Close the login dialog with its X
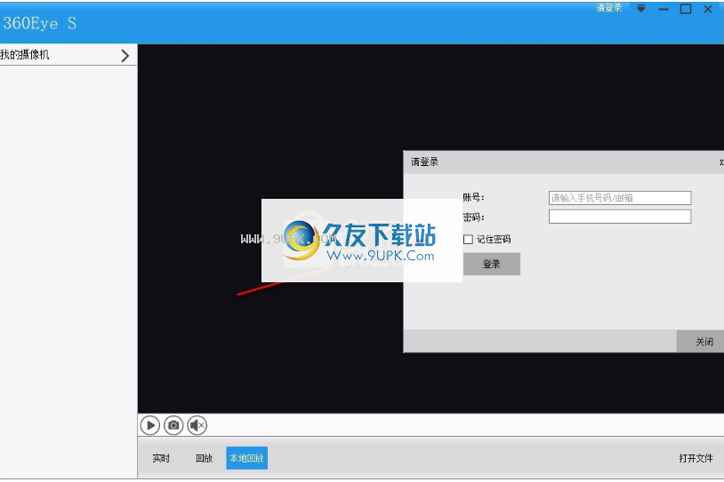Viewport: 724px width, 482px height. [720, 162]
